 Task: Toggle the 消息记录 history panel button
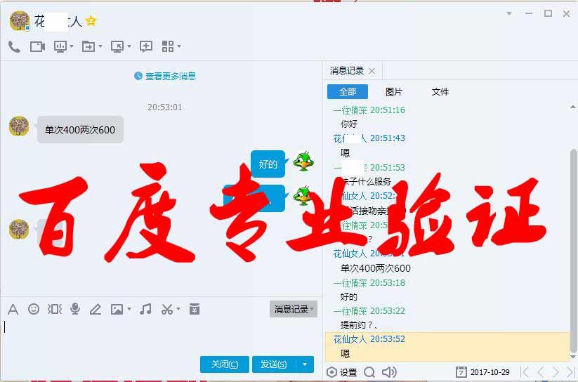(293, 309)
